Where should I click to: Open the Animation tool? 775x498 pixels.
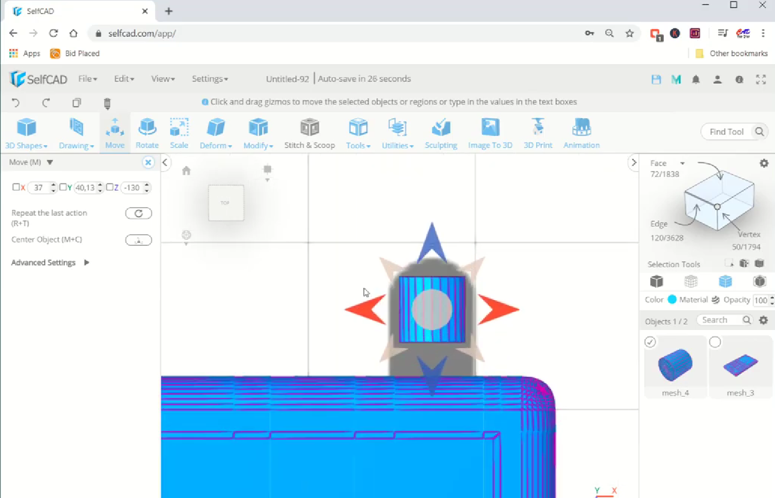coord(581,133)
